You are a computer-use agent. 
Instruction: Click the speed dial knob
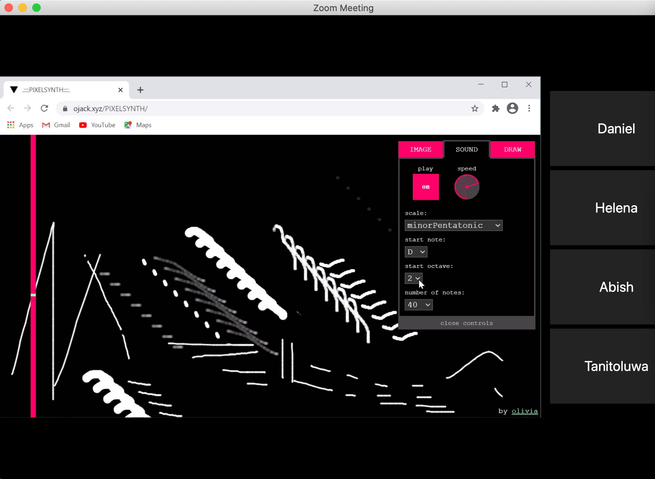tap(467, 187)
